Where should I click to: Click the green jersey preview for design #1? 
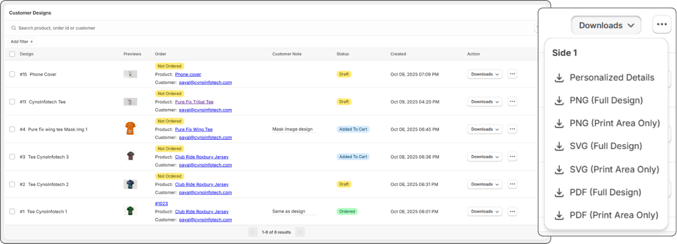click(x=130, y=211)
